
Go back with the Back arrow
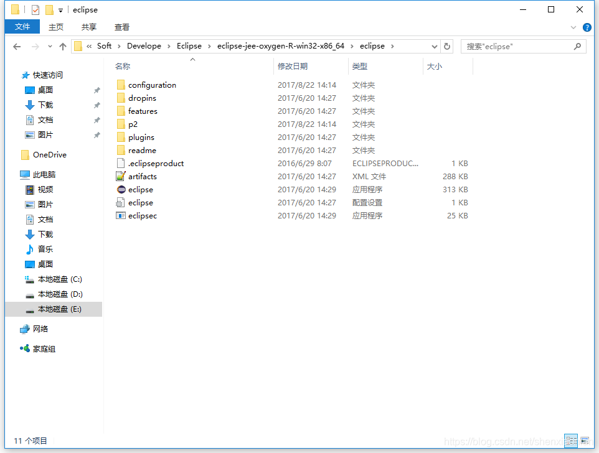pyautogui.click(x=17, y=47)
